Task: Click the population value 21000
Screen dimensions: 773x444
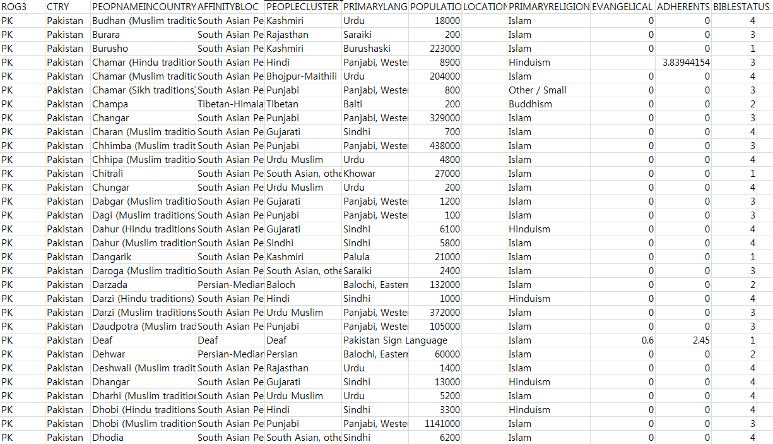Action: click(x=435, y=257)
